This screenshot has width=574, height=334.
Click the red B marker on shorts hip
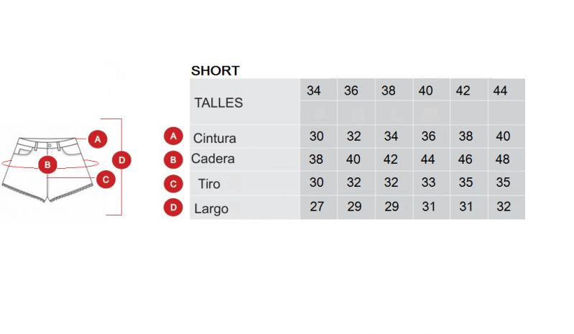click(47, 165)
